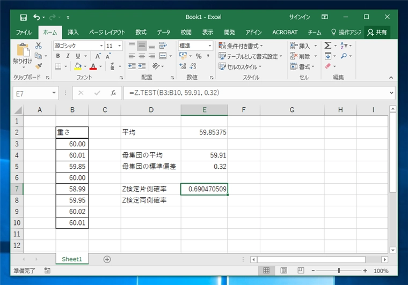This screenshot has width=408, height=285.
Task: Toggle middle vertical alignment
Action: click(142, 46)
